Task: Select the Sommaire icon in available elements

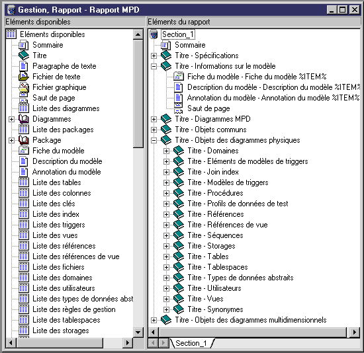Action: click(x=23, y=45)
